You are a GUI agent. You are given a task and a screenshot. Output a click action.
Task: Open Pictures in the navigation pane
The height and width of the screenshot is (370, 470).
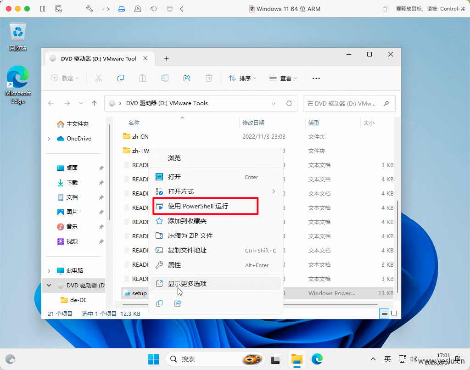pos(67,212)
